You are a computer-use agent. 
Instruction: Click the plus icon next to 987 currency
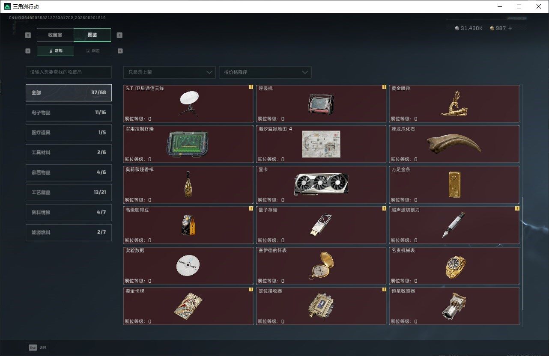pos(510,28)
